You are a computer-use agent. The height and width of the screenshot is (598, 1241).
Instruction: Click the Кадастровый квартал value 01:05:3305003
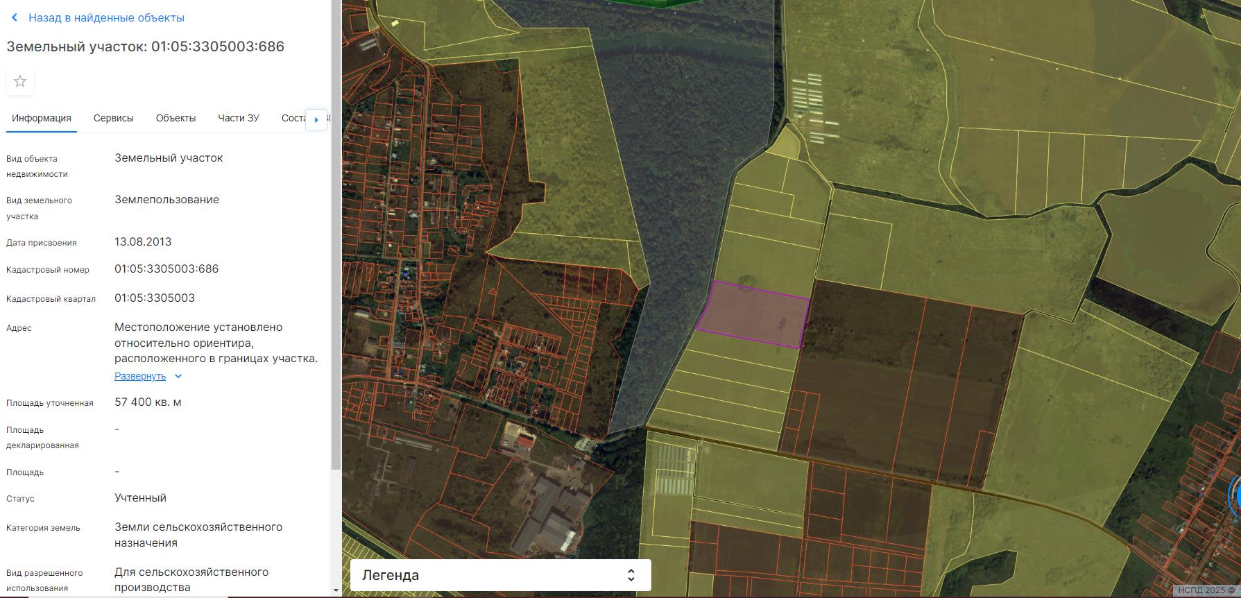pos(155,298)
